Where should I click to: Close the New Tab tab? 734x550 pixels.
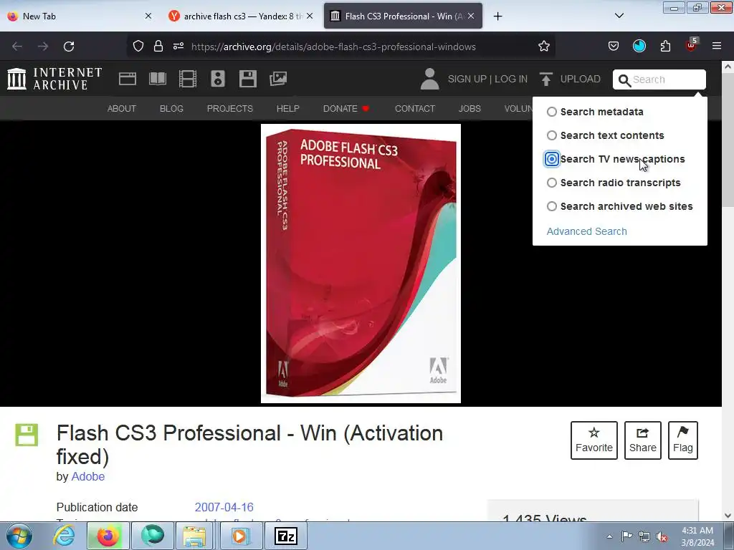point(148,16)
